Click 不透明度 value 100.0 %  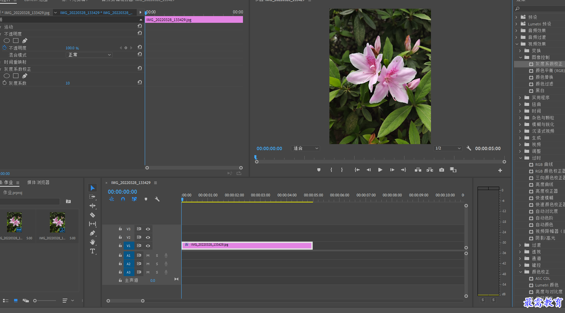coord(72,48)
